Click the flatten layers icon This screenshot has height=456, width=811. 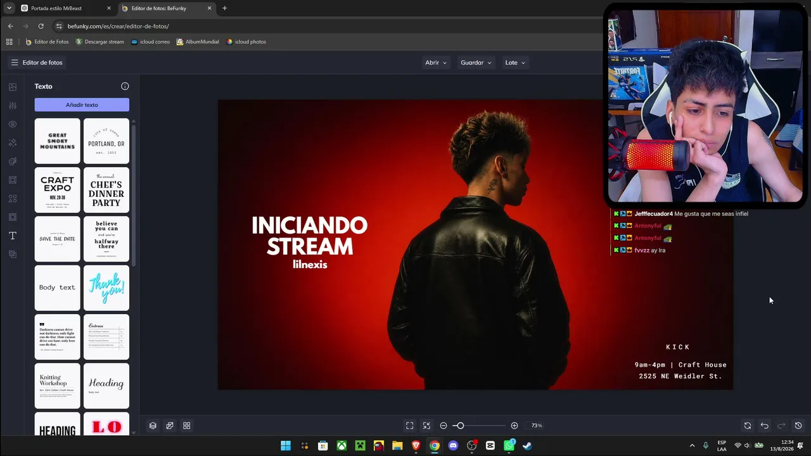coord(170,426)
